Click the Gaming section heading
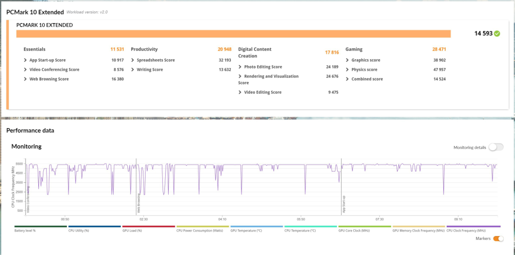515x255 pixels. 354,49
